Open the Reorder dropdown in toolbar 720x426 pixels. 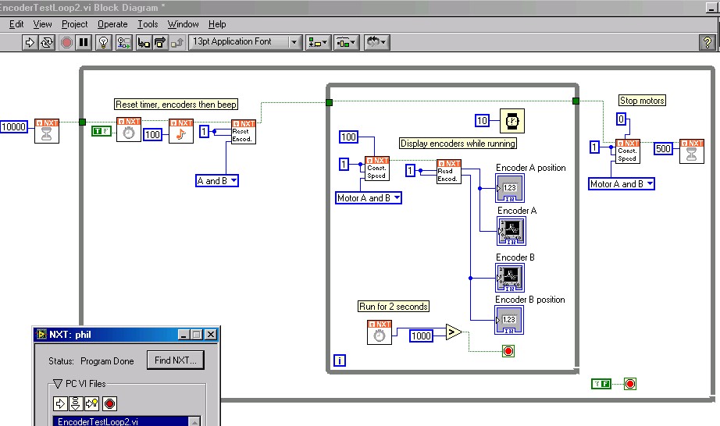pyautogui.click(x=377, y=43)
